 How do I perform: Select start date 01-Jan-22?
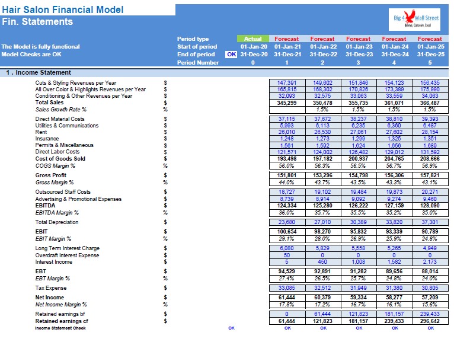tap(323, 47)
